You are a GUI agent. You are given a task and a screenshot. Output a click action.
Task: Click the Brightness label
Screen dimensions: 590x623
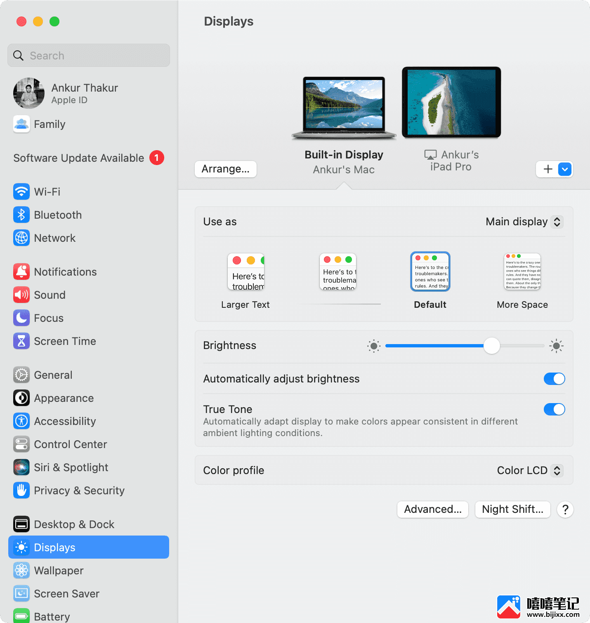230,345
